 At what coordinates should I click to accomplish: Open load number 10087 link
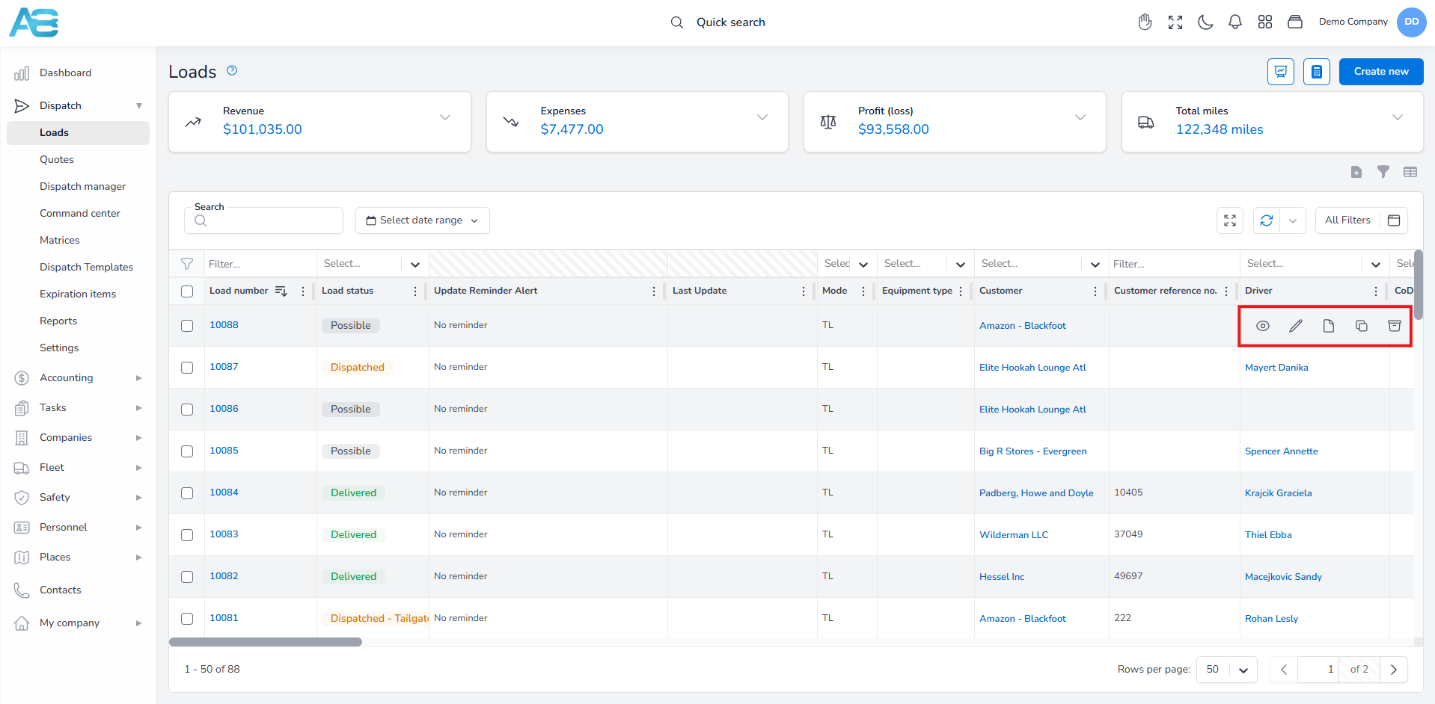[224, 367]
